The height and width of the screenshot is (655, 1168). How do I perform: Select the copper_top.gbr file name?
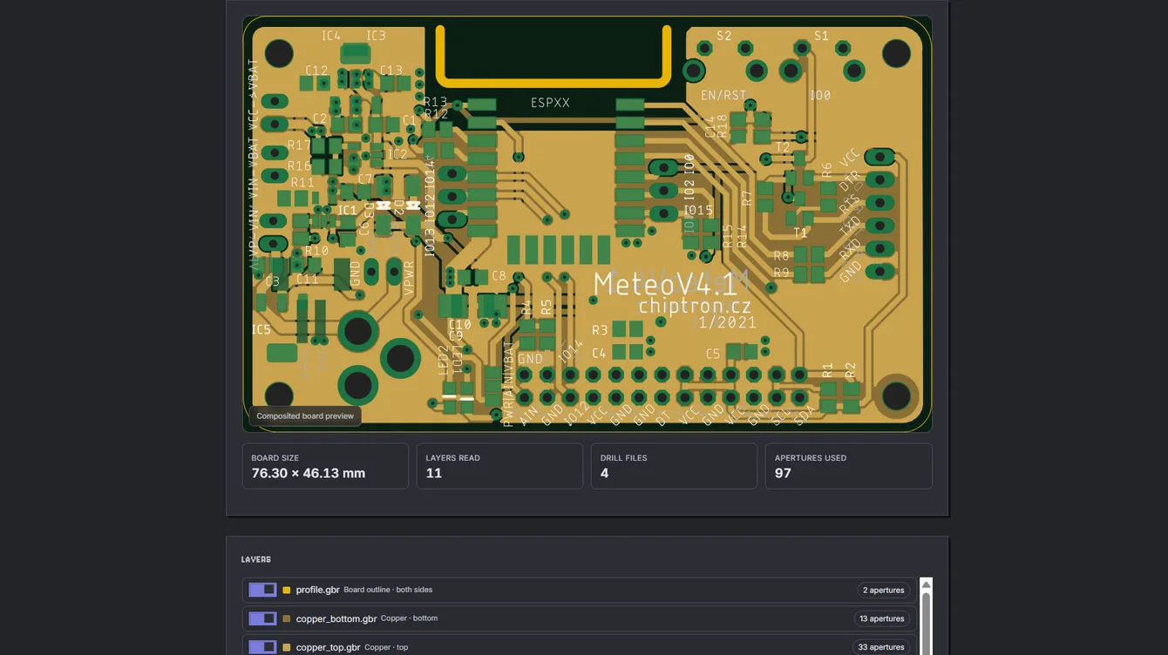[328, 648]
